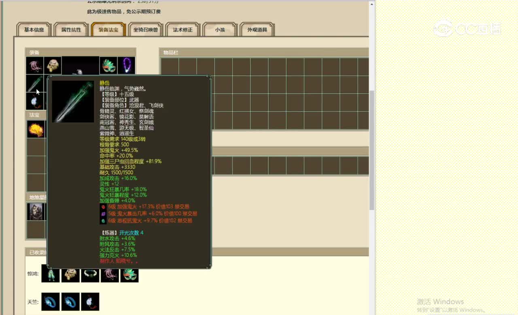This screenshot has height=315, width=518.
Task: Select the golden armor icon in 惊鸿 row
Action: click(70, 273)
